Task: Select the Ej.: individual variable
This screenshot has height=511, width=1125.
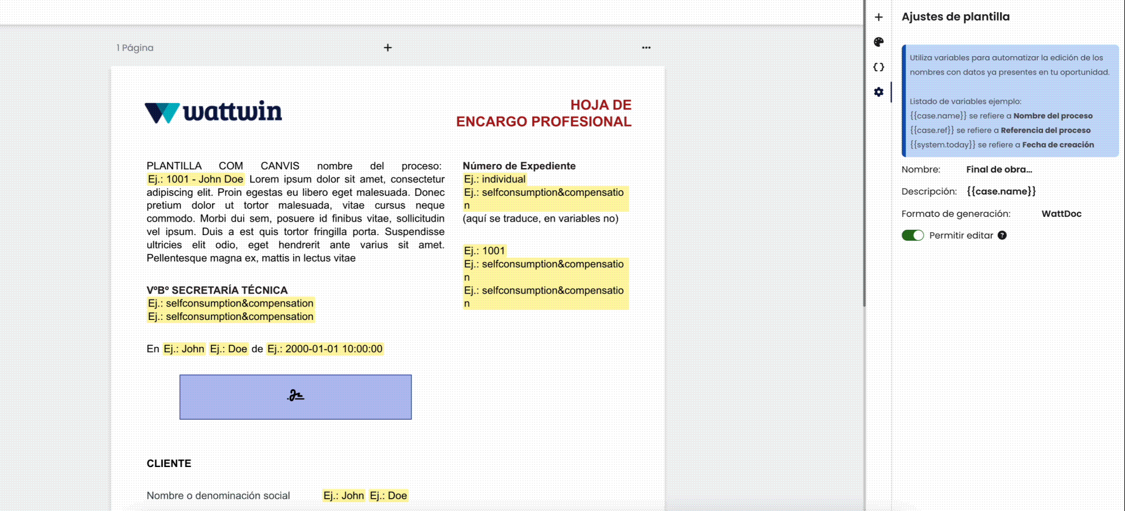Action: [x=495, y=179]
